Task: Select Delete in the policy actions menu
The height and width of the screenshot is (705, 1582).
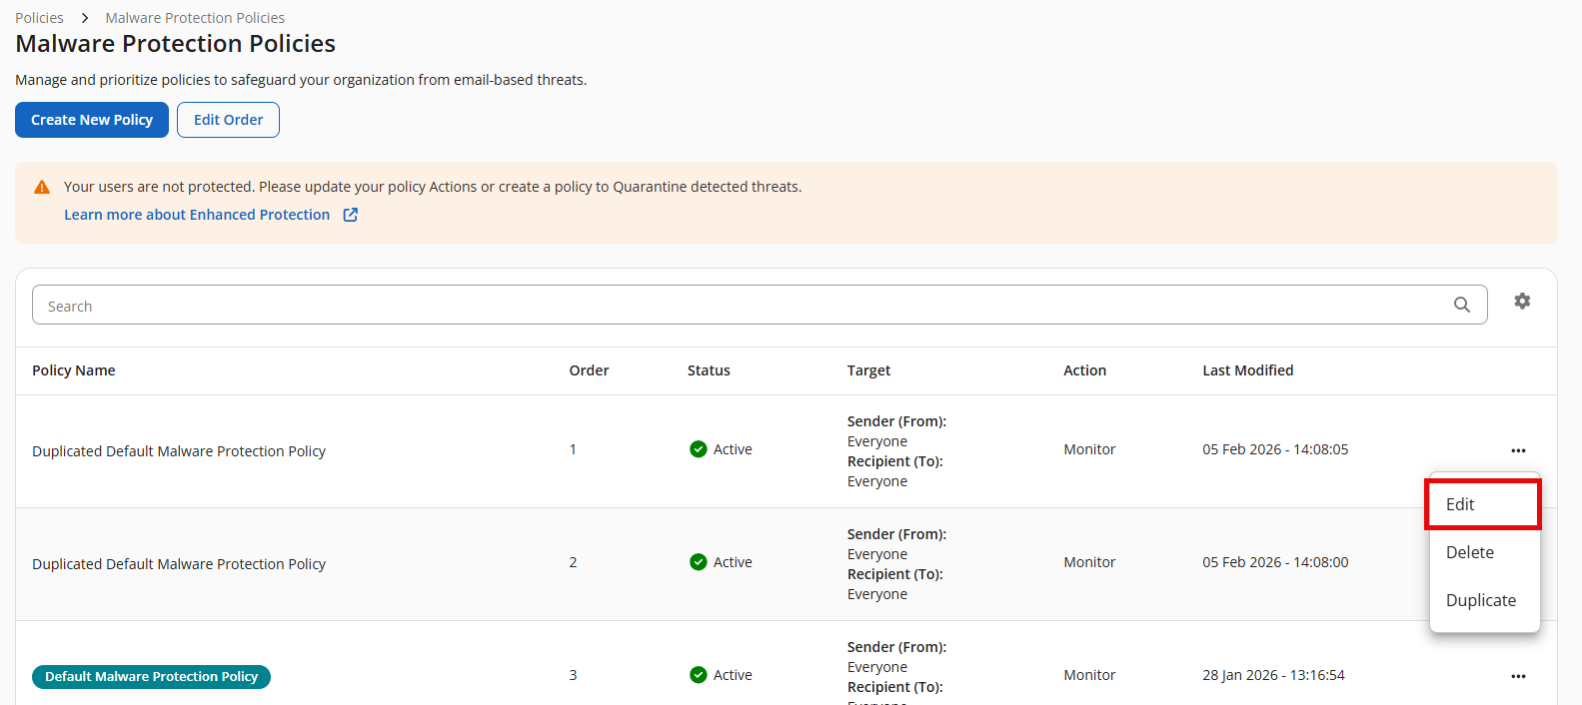Action: pyautogui.click(x=1470, y=552)
